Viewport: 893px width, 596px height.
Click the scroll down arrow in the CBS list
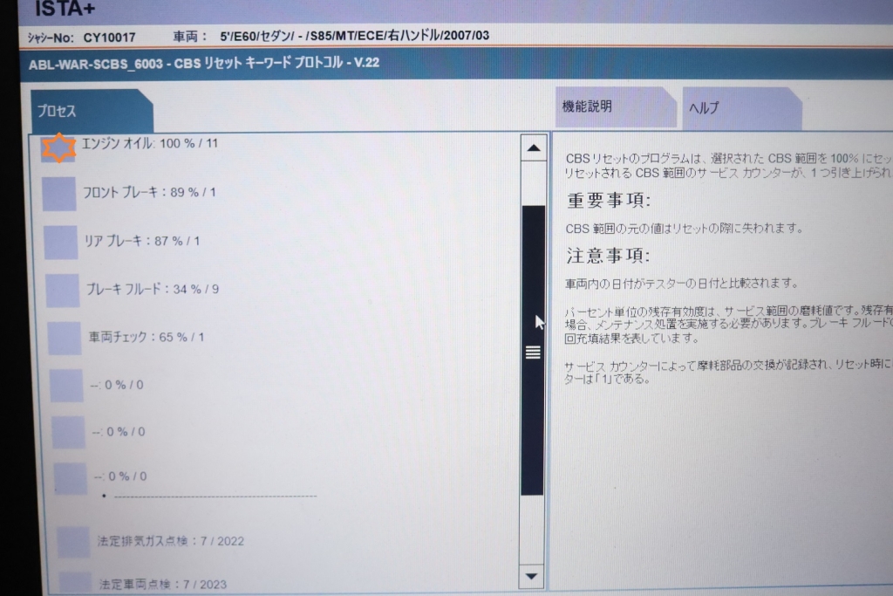531,576
